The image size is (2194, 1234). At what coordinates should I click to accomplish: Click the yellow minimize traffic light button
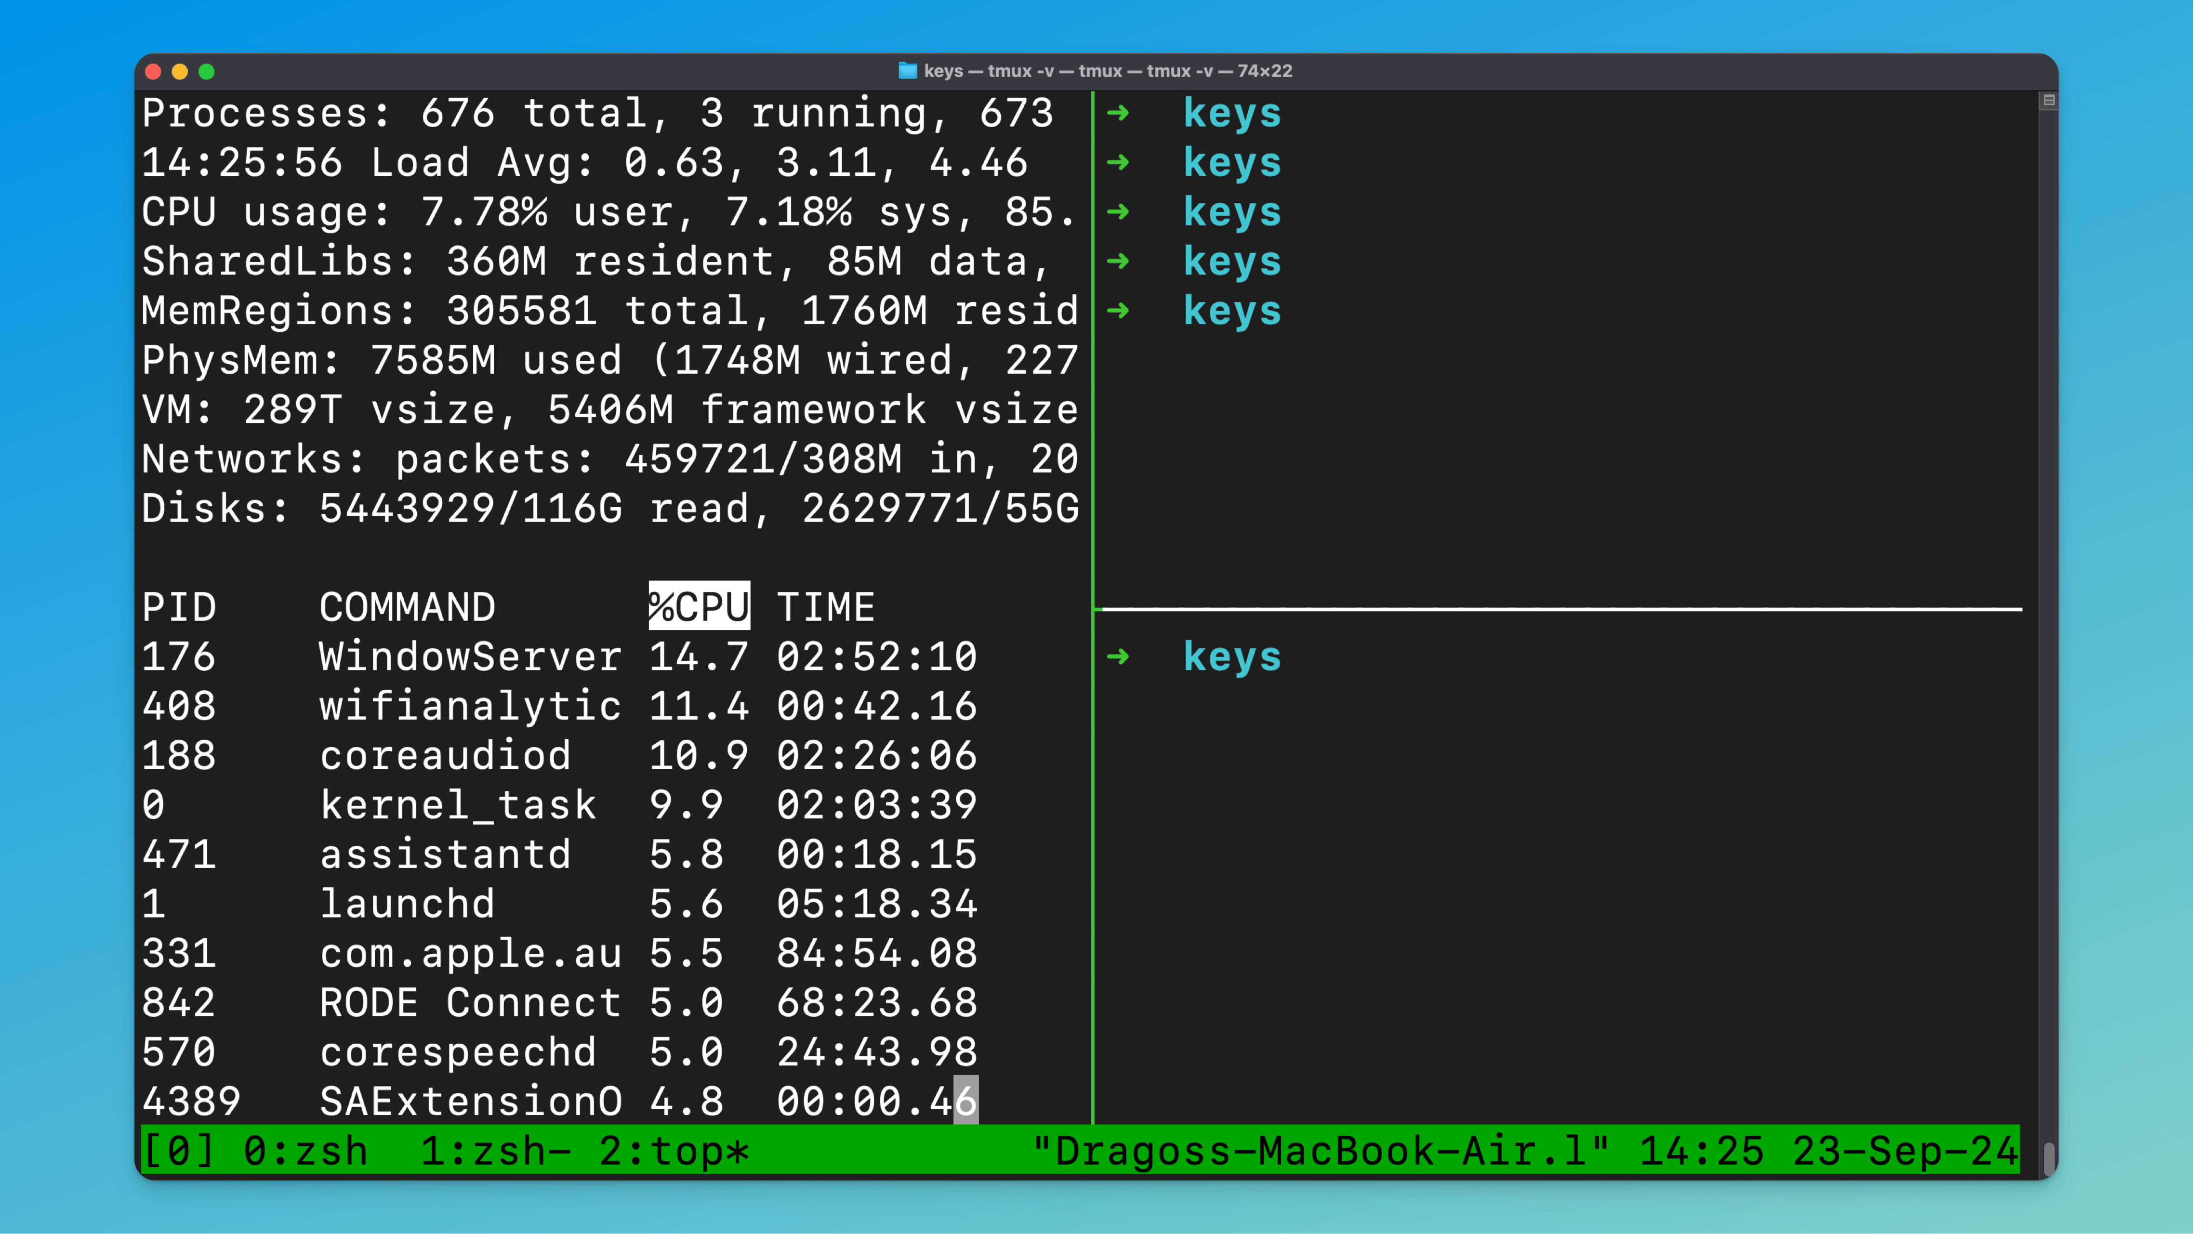coord(181,72)
